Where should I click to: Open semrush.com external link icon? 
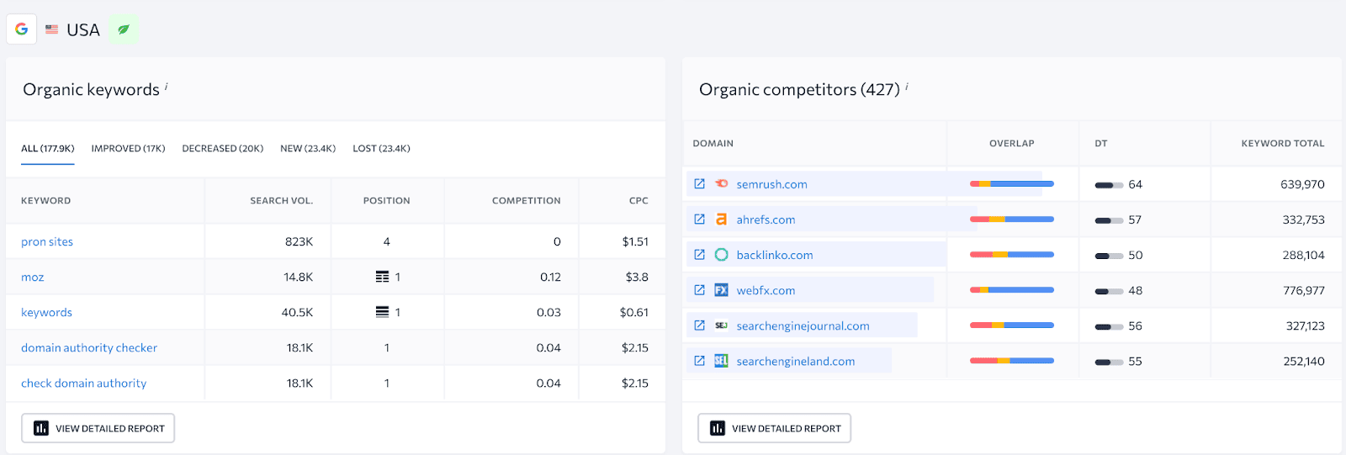[699, 183]
